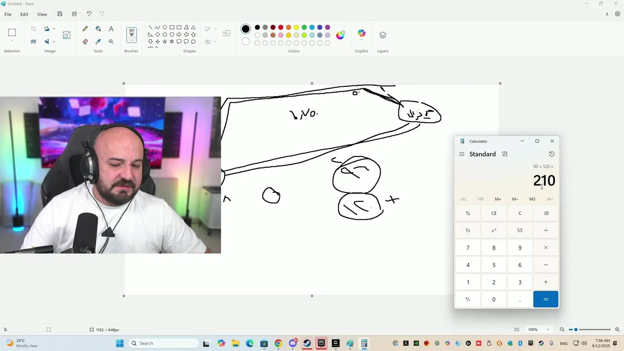Select the Fill bucket tool
The width and height of the screenshot is (624, 351).
(x=98, y=29)
